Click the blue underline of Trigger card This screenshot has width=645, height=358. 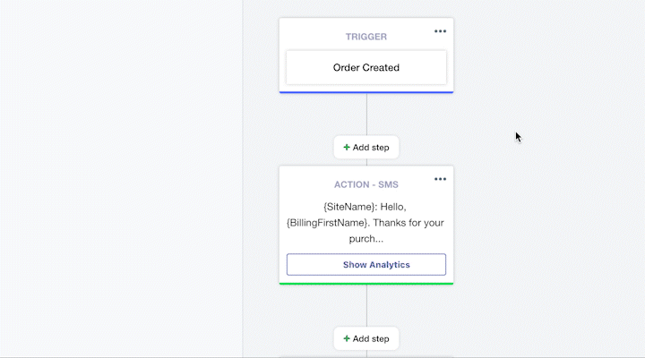point(366,92)
